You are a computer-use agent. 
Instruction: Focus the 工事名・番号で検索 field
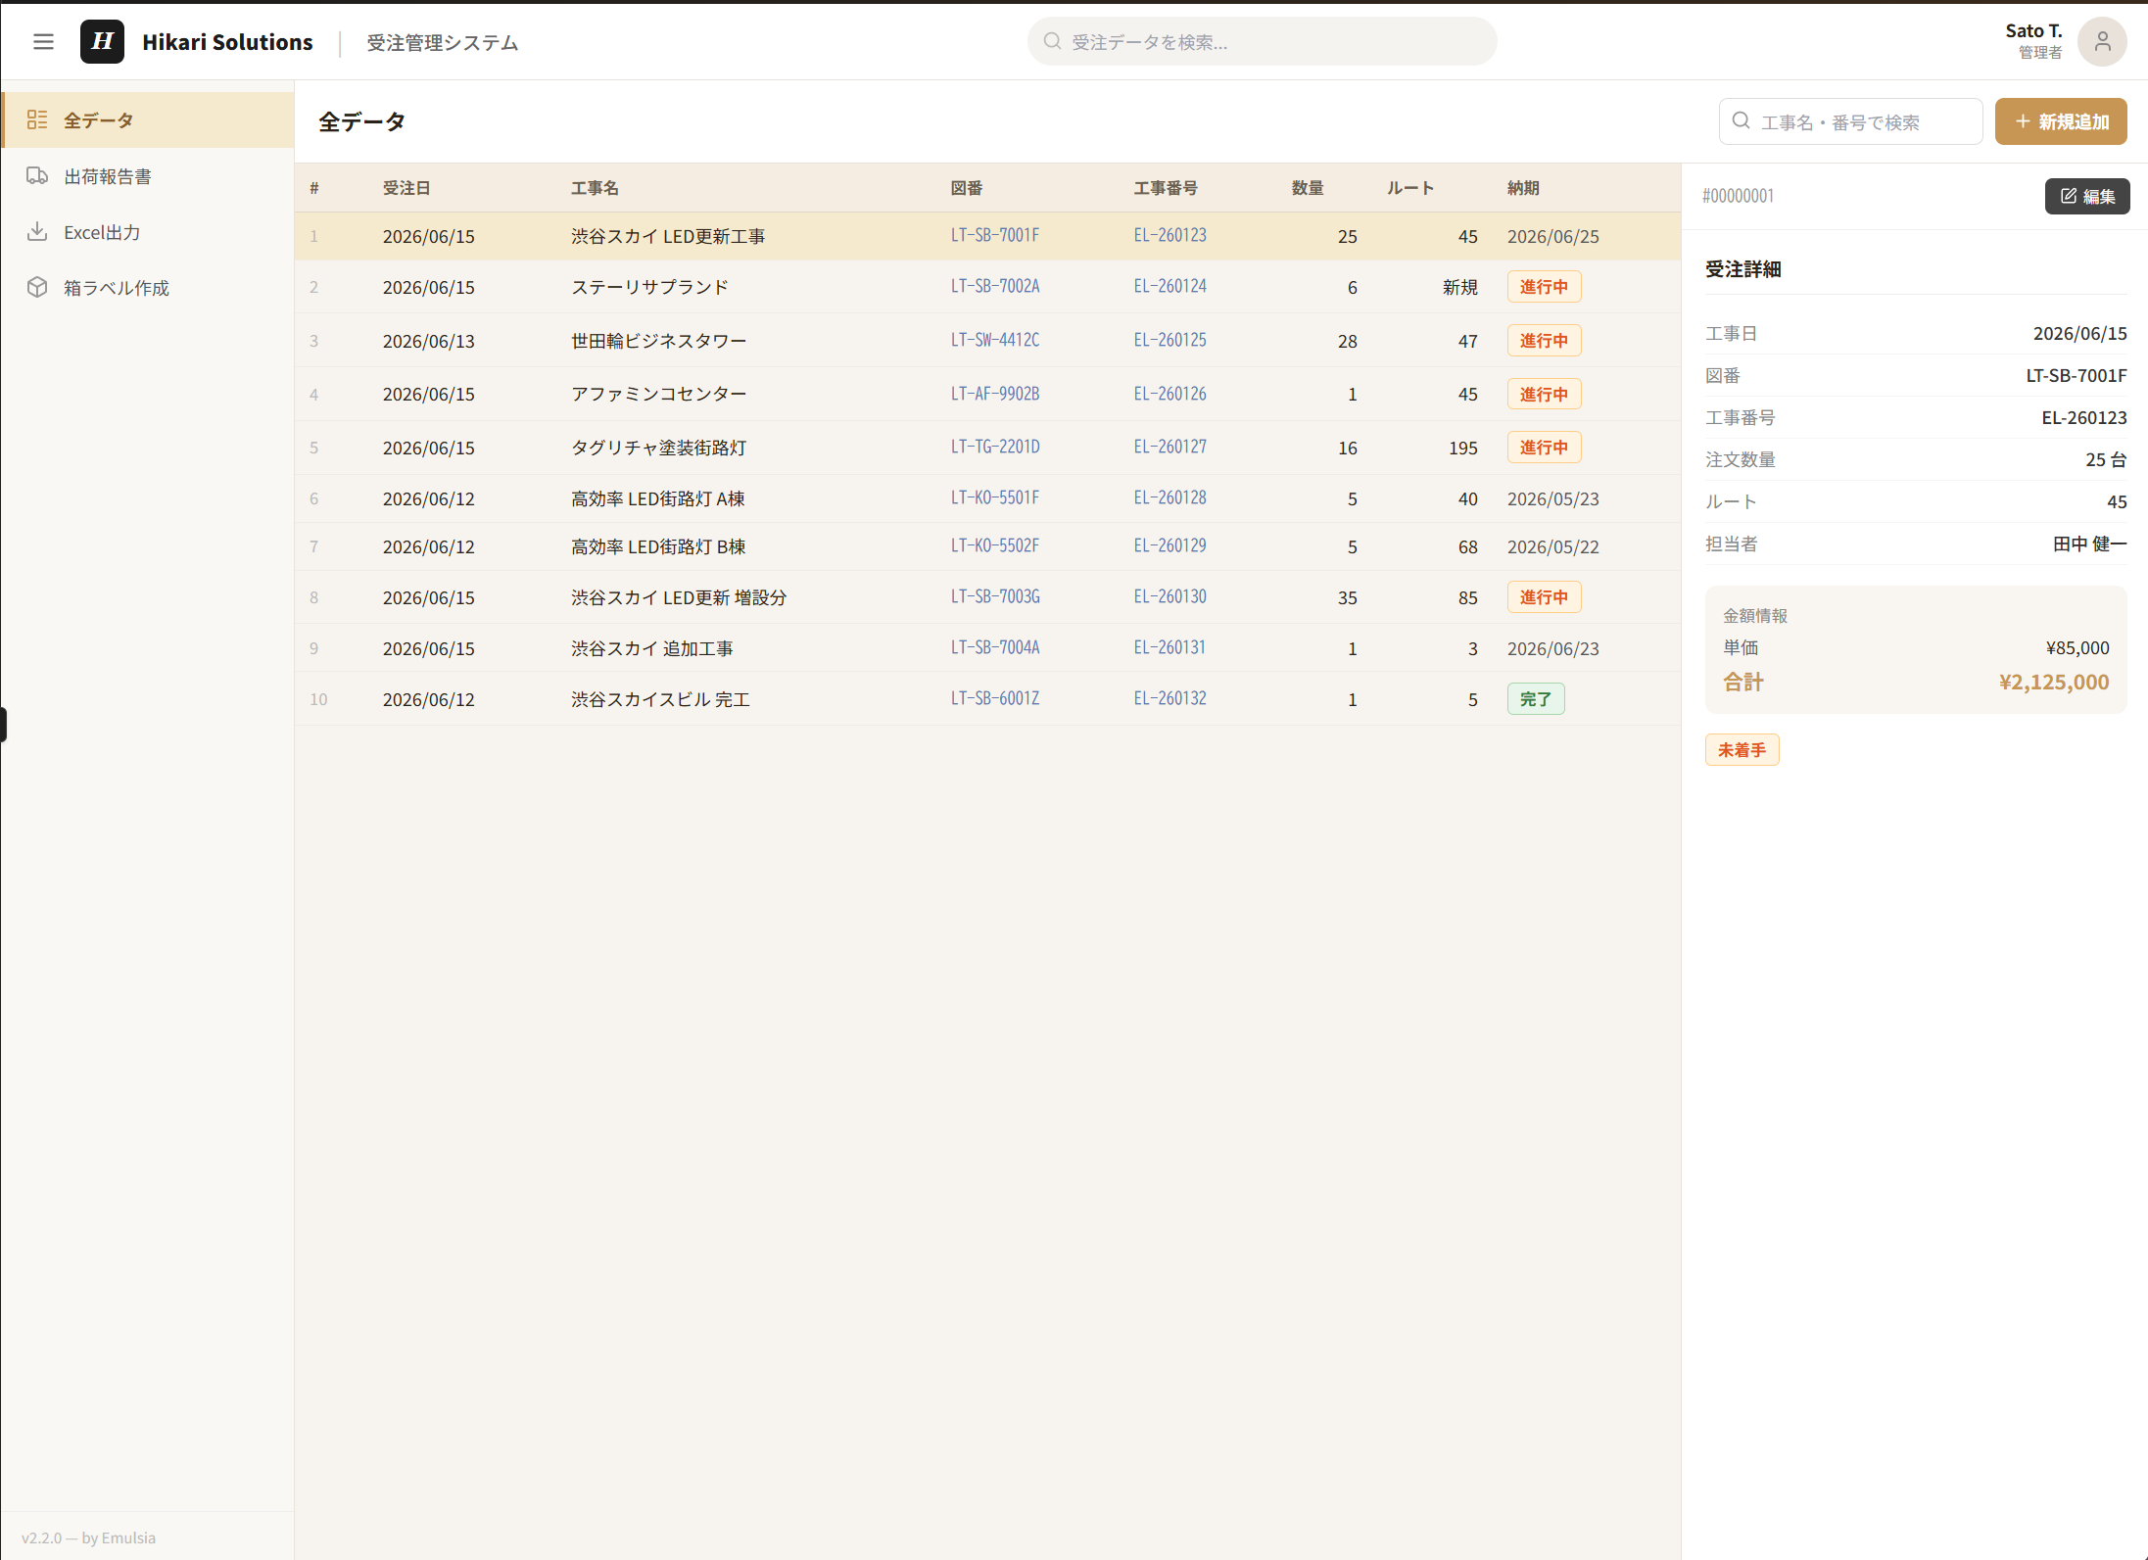1850,121
